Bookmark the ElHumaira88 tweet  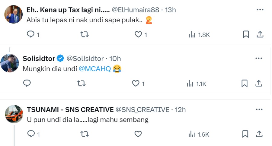(246, 34)
